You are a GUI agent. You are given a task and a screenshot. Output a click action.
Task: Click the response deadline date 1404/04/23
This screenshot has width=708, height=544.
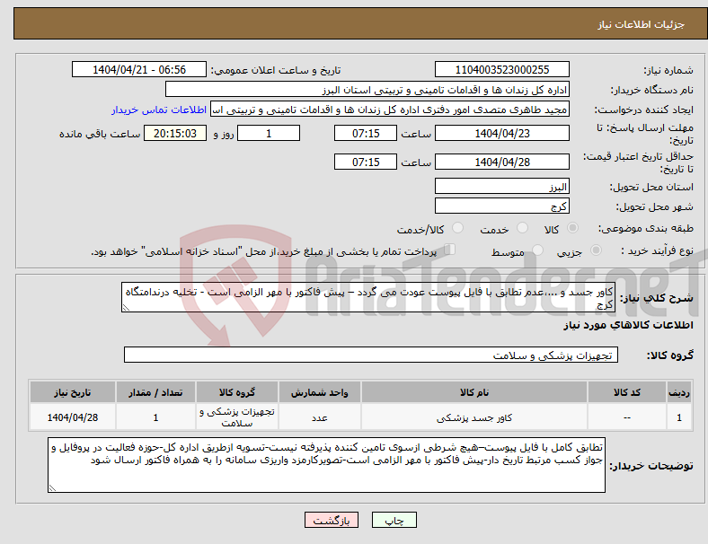(x=501, y=133)
